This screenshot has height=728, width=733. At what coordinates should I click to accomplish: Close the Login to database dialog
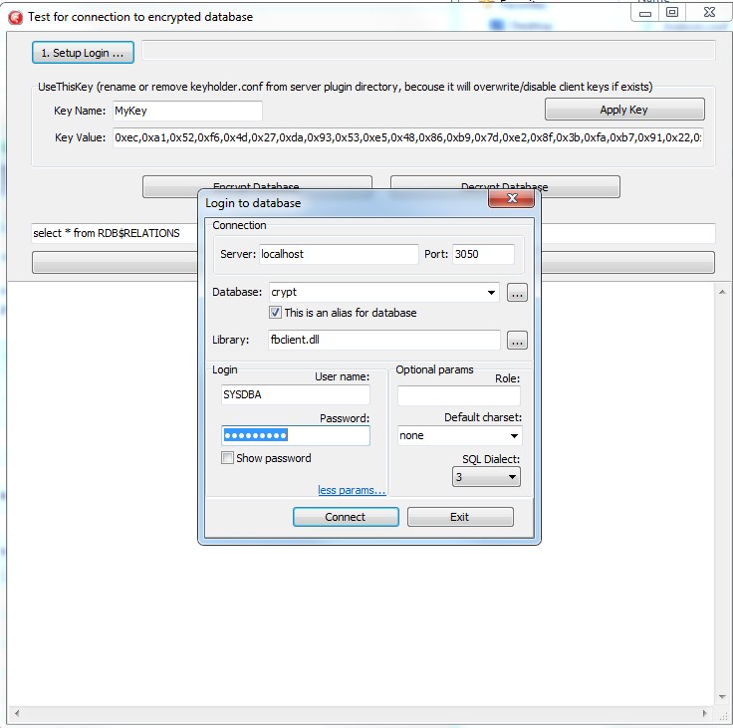pos(512,199)
